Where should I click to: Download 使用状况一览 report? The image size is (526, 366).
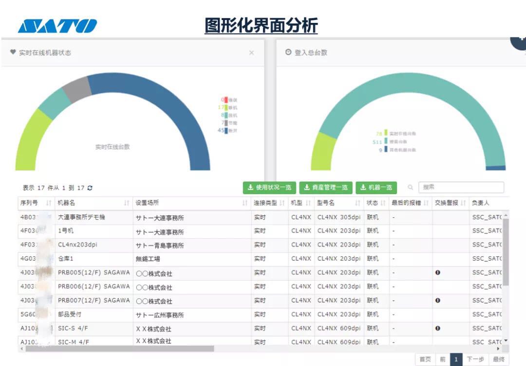269,188
